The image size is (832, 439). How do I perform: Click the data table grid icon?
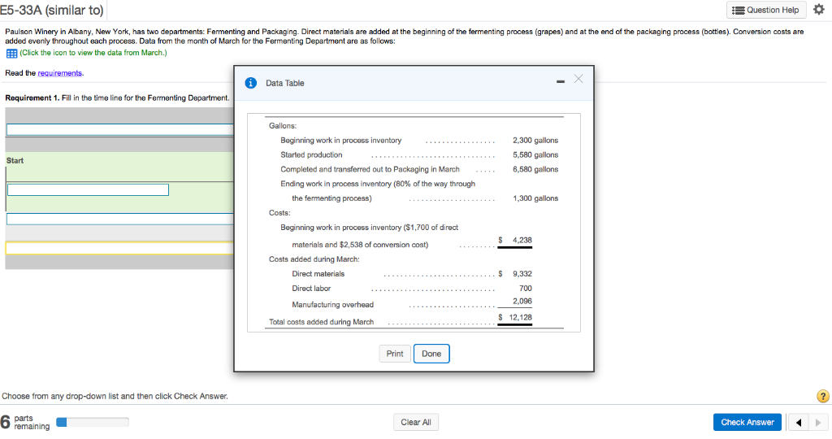click(11, 54)
